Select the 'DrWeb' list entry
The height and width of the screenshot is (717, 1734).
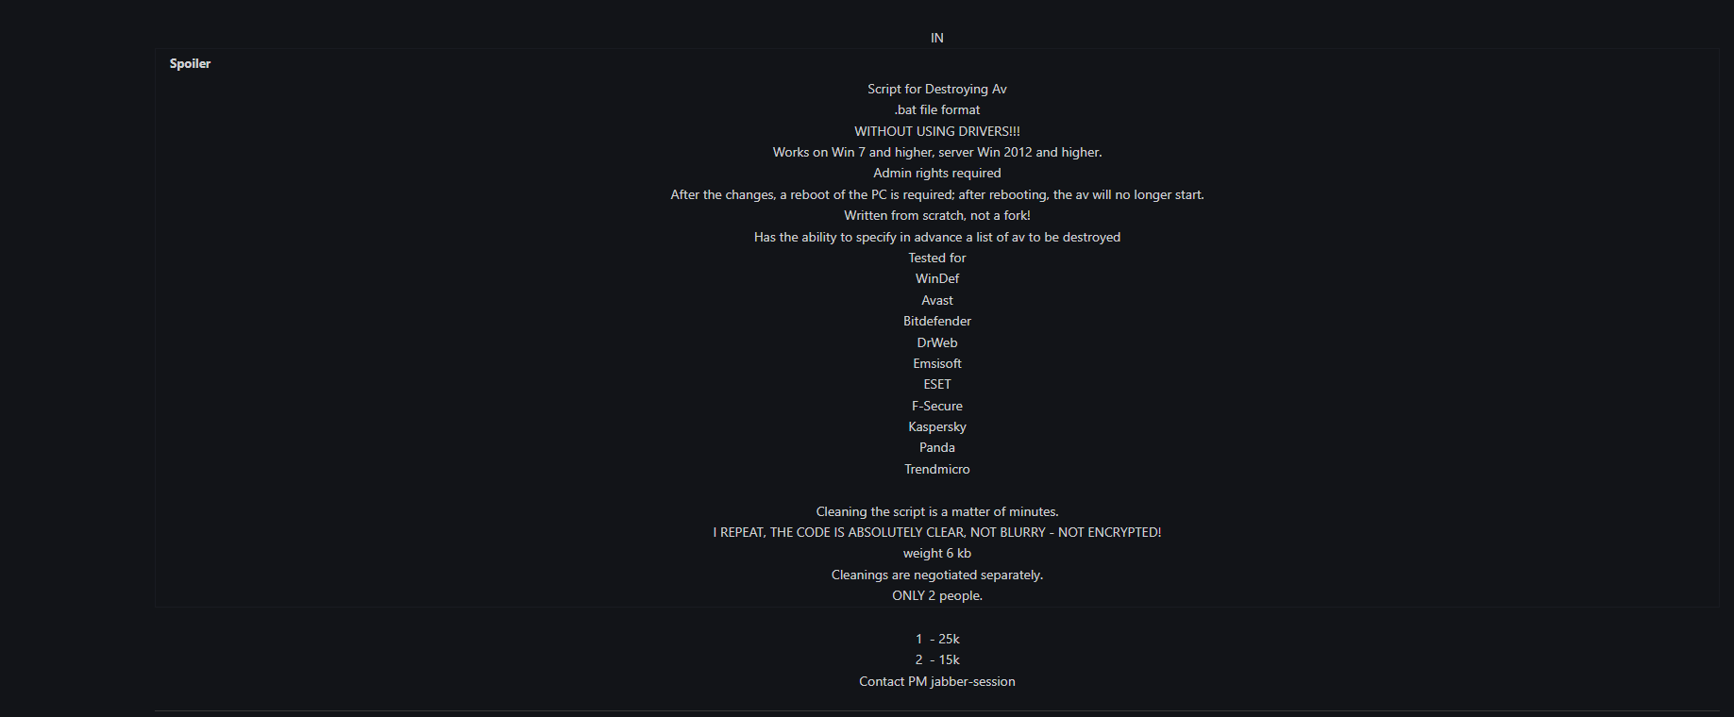937,342
